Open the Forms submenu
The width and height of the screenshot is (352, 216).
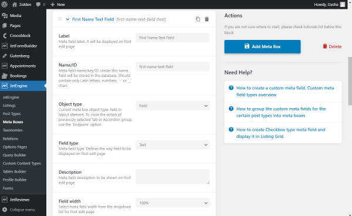(8, 188)
